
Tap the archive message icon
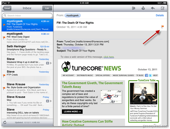(143, 8)
